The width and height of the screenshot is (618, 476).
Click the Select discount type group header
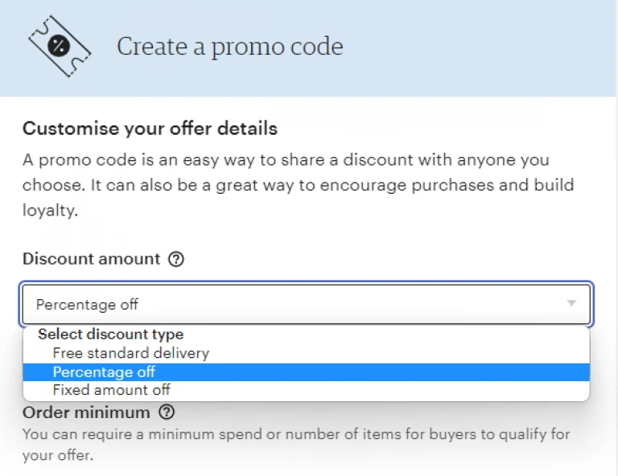pyautogui.click(x=111, y=334)
